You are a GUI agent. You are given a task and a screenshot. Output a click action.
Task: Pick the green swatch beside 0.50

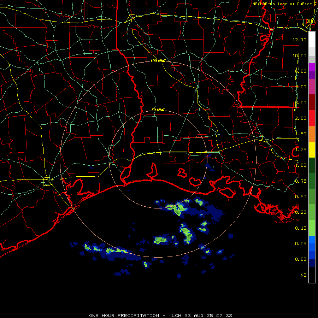click(312, 196)
